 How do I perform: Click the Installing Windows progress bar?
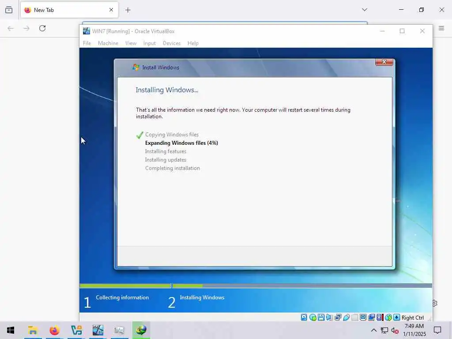[302, 286]
